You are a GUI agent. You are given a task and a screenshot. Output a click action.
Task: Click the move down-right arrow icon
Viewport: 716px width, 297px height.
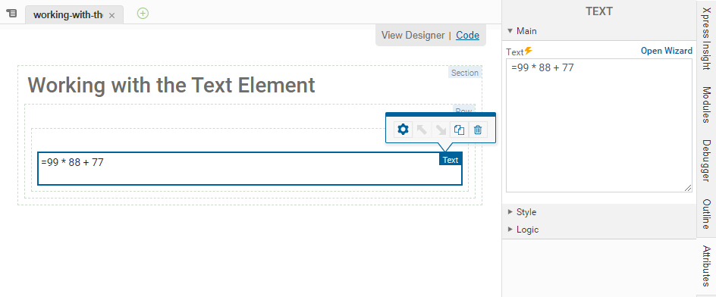click(x=440, y=130)
